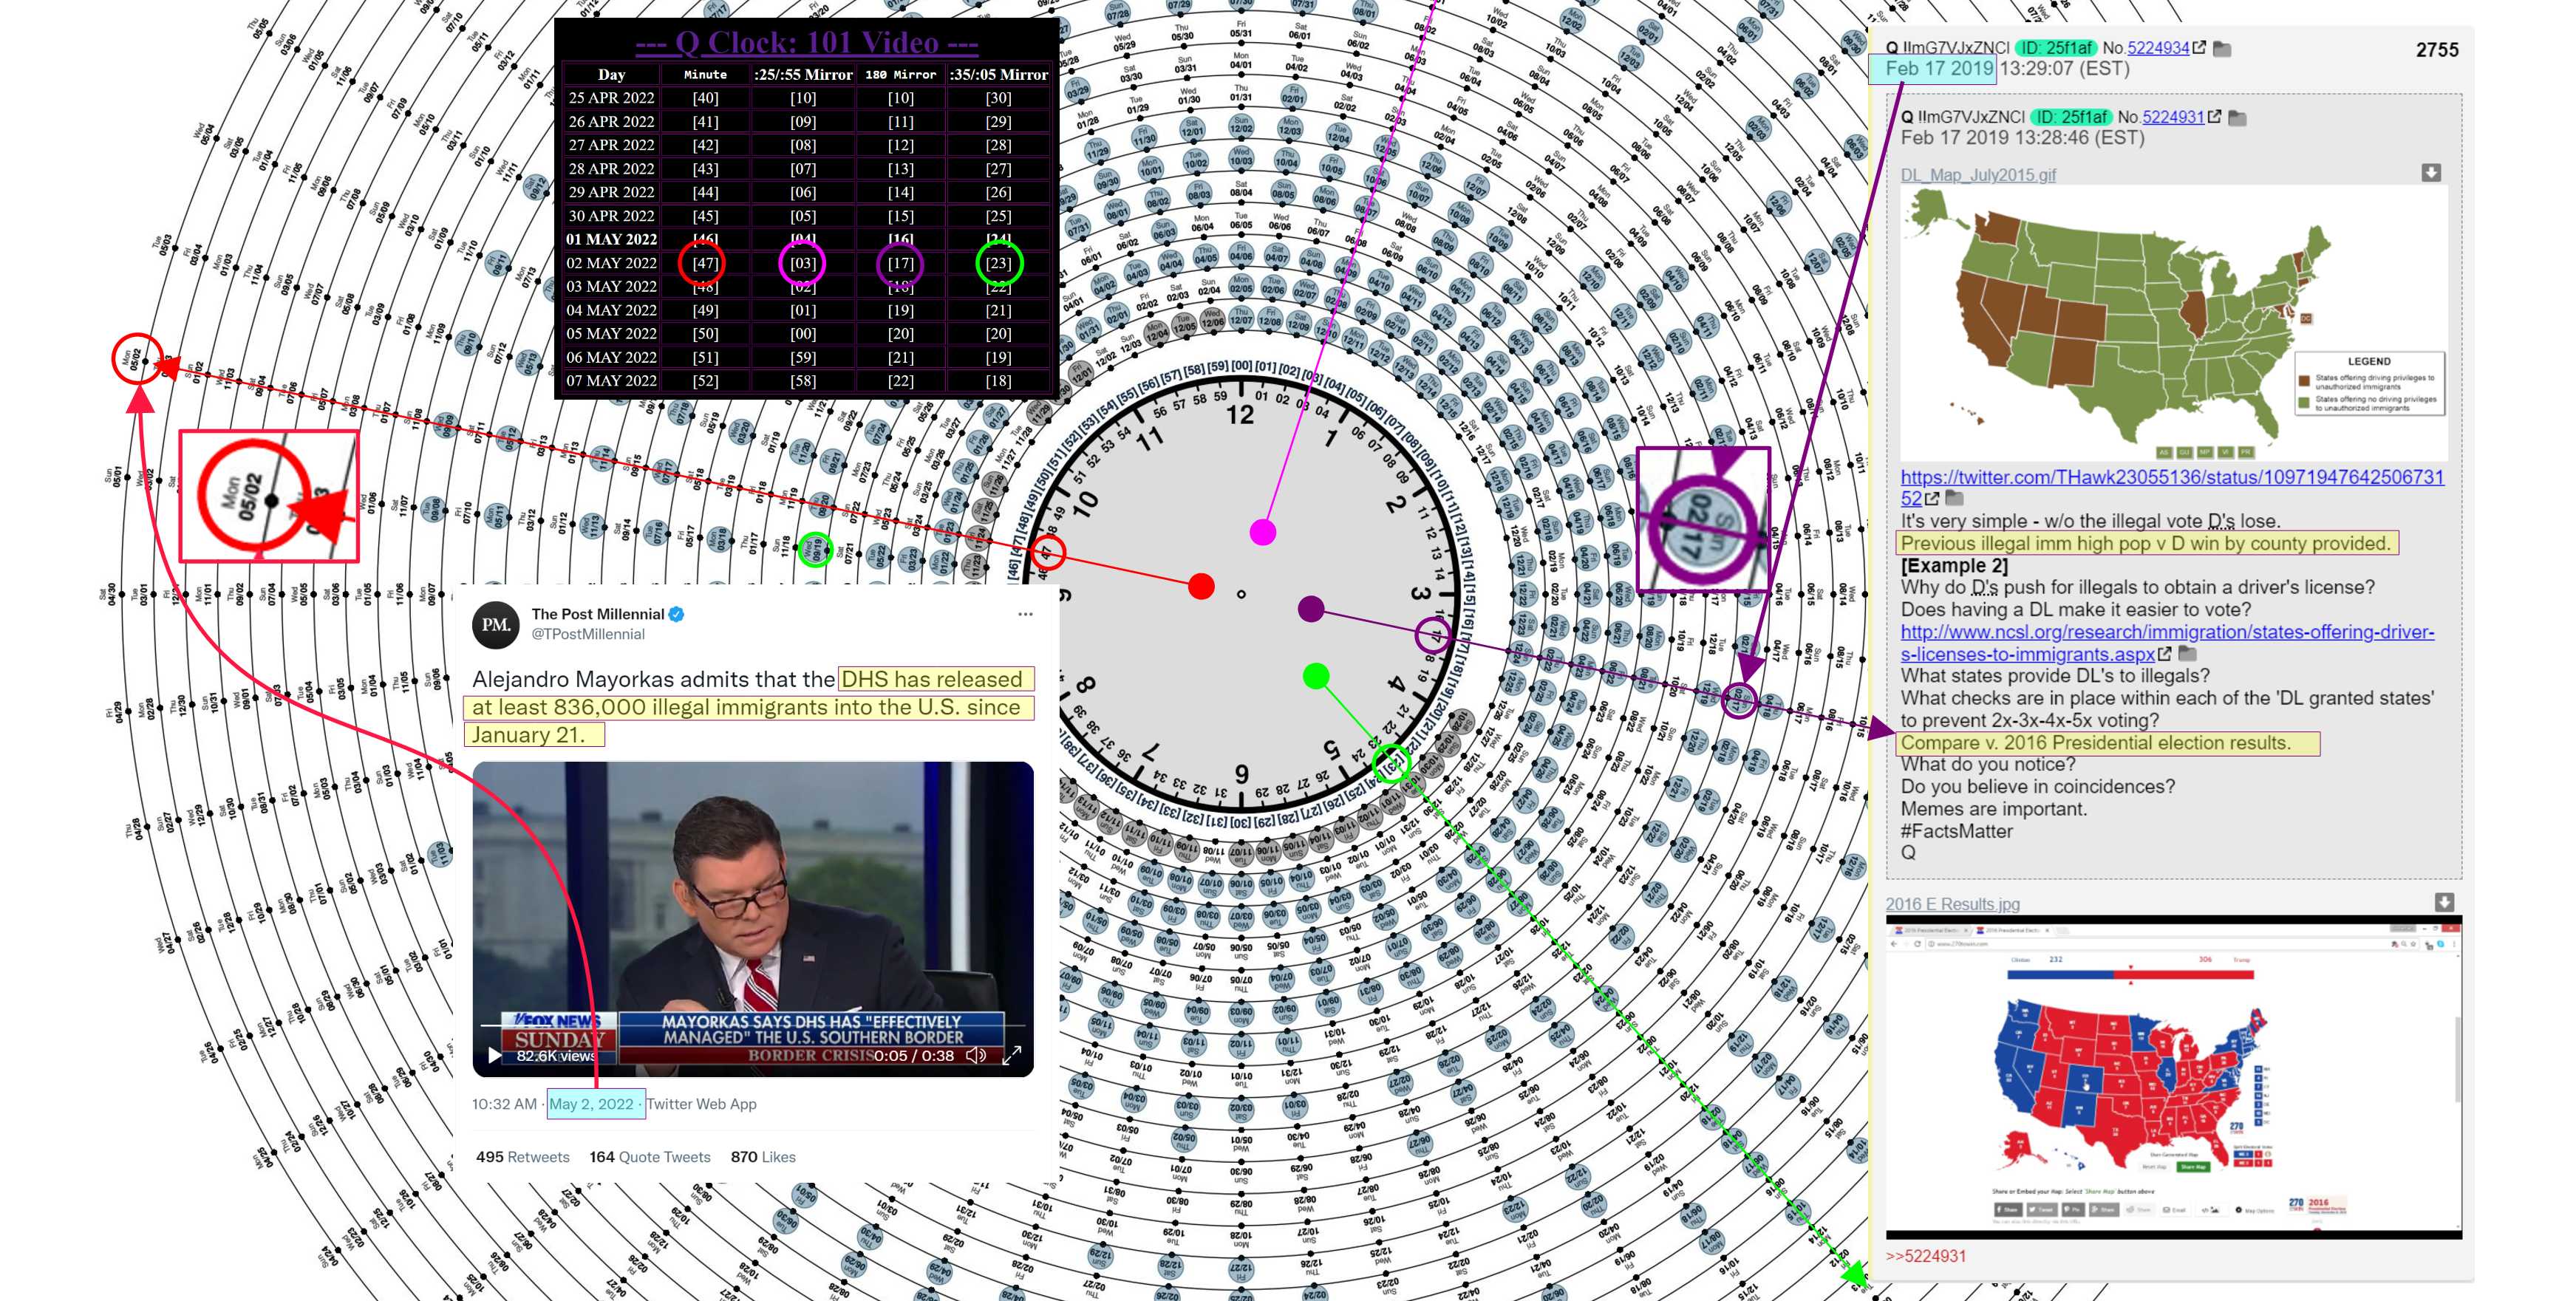
Task: Select the Day column header
Action: pos(611,74)
